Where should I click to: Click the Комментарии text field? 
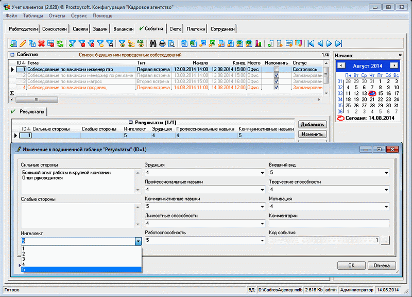[329, 223]
